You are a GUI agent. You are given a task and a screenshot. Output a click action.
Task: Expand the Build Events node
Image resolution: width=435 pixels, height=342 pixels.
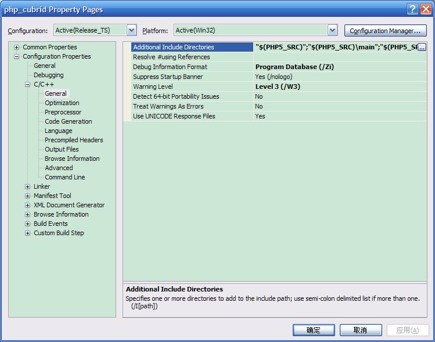28,224
